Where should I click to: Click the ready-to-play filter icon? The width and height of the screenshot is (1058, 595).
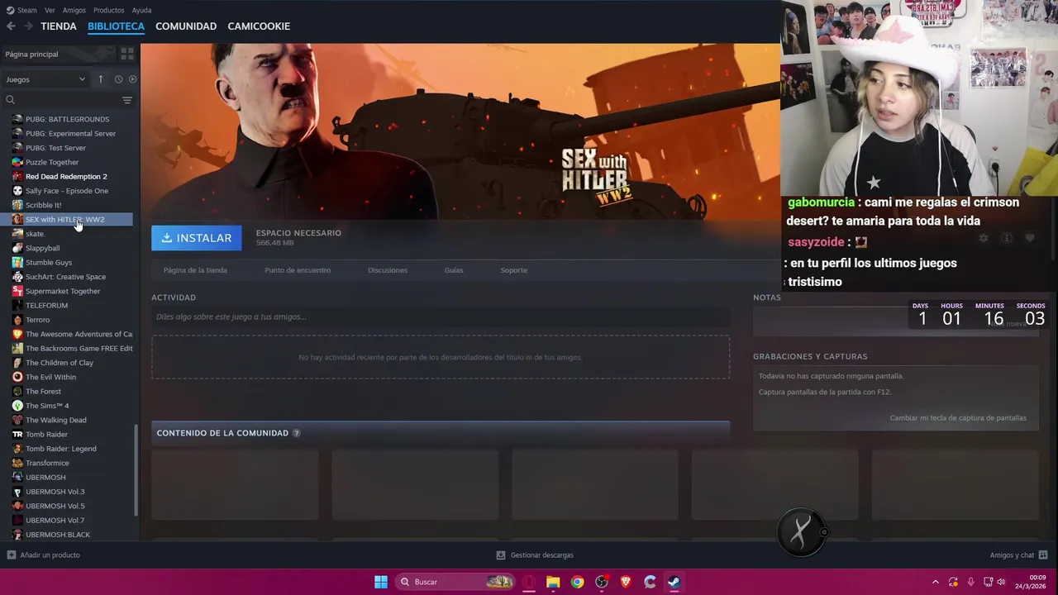pyautogui.click(x=132, y=79)
